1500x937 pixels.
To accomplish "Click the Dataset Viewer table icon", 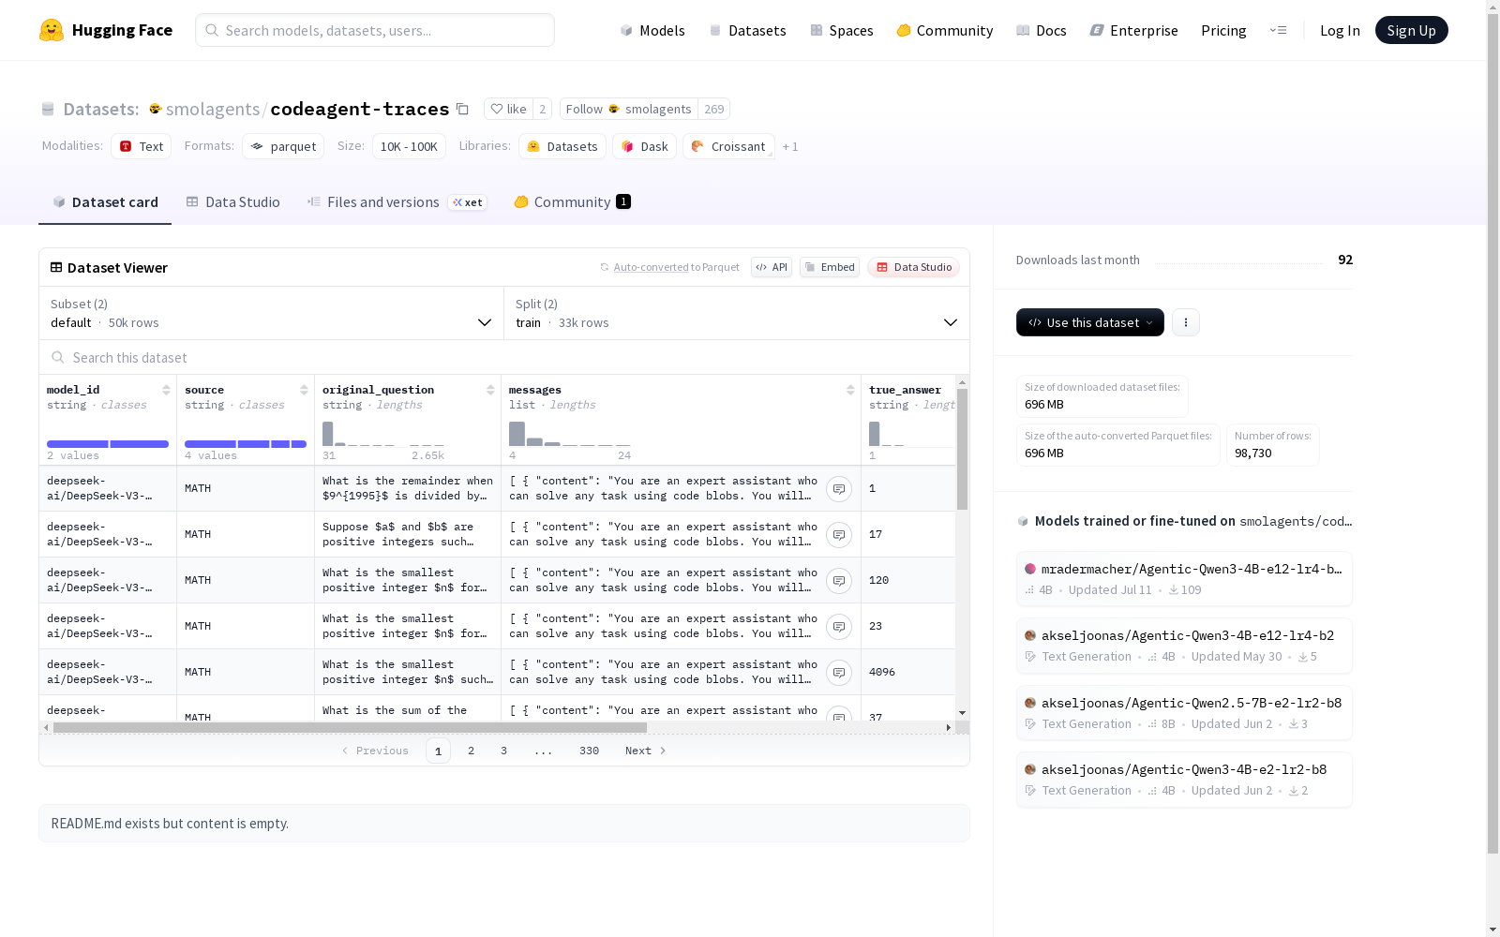I will pyautogui.click(x=56, y=267).
